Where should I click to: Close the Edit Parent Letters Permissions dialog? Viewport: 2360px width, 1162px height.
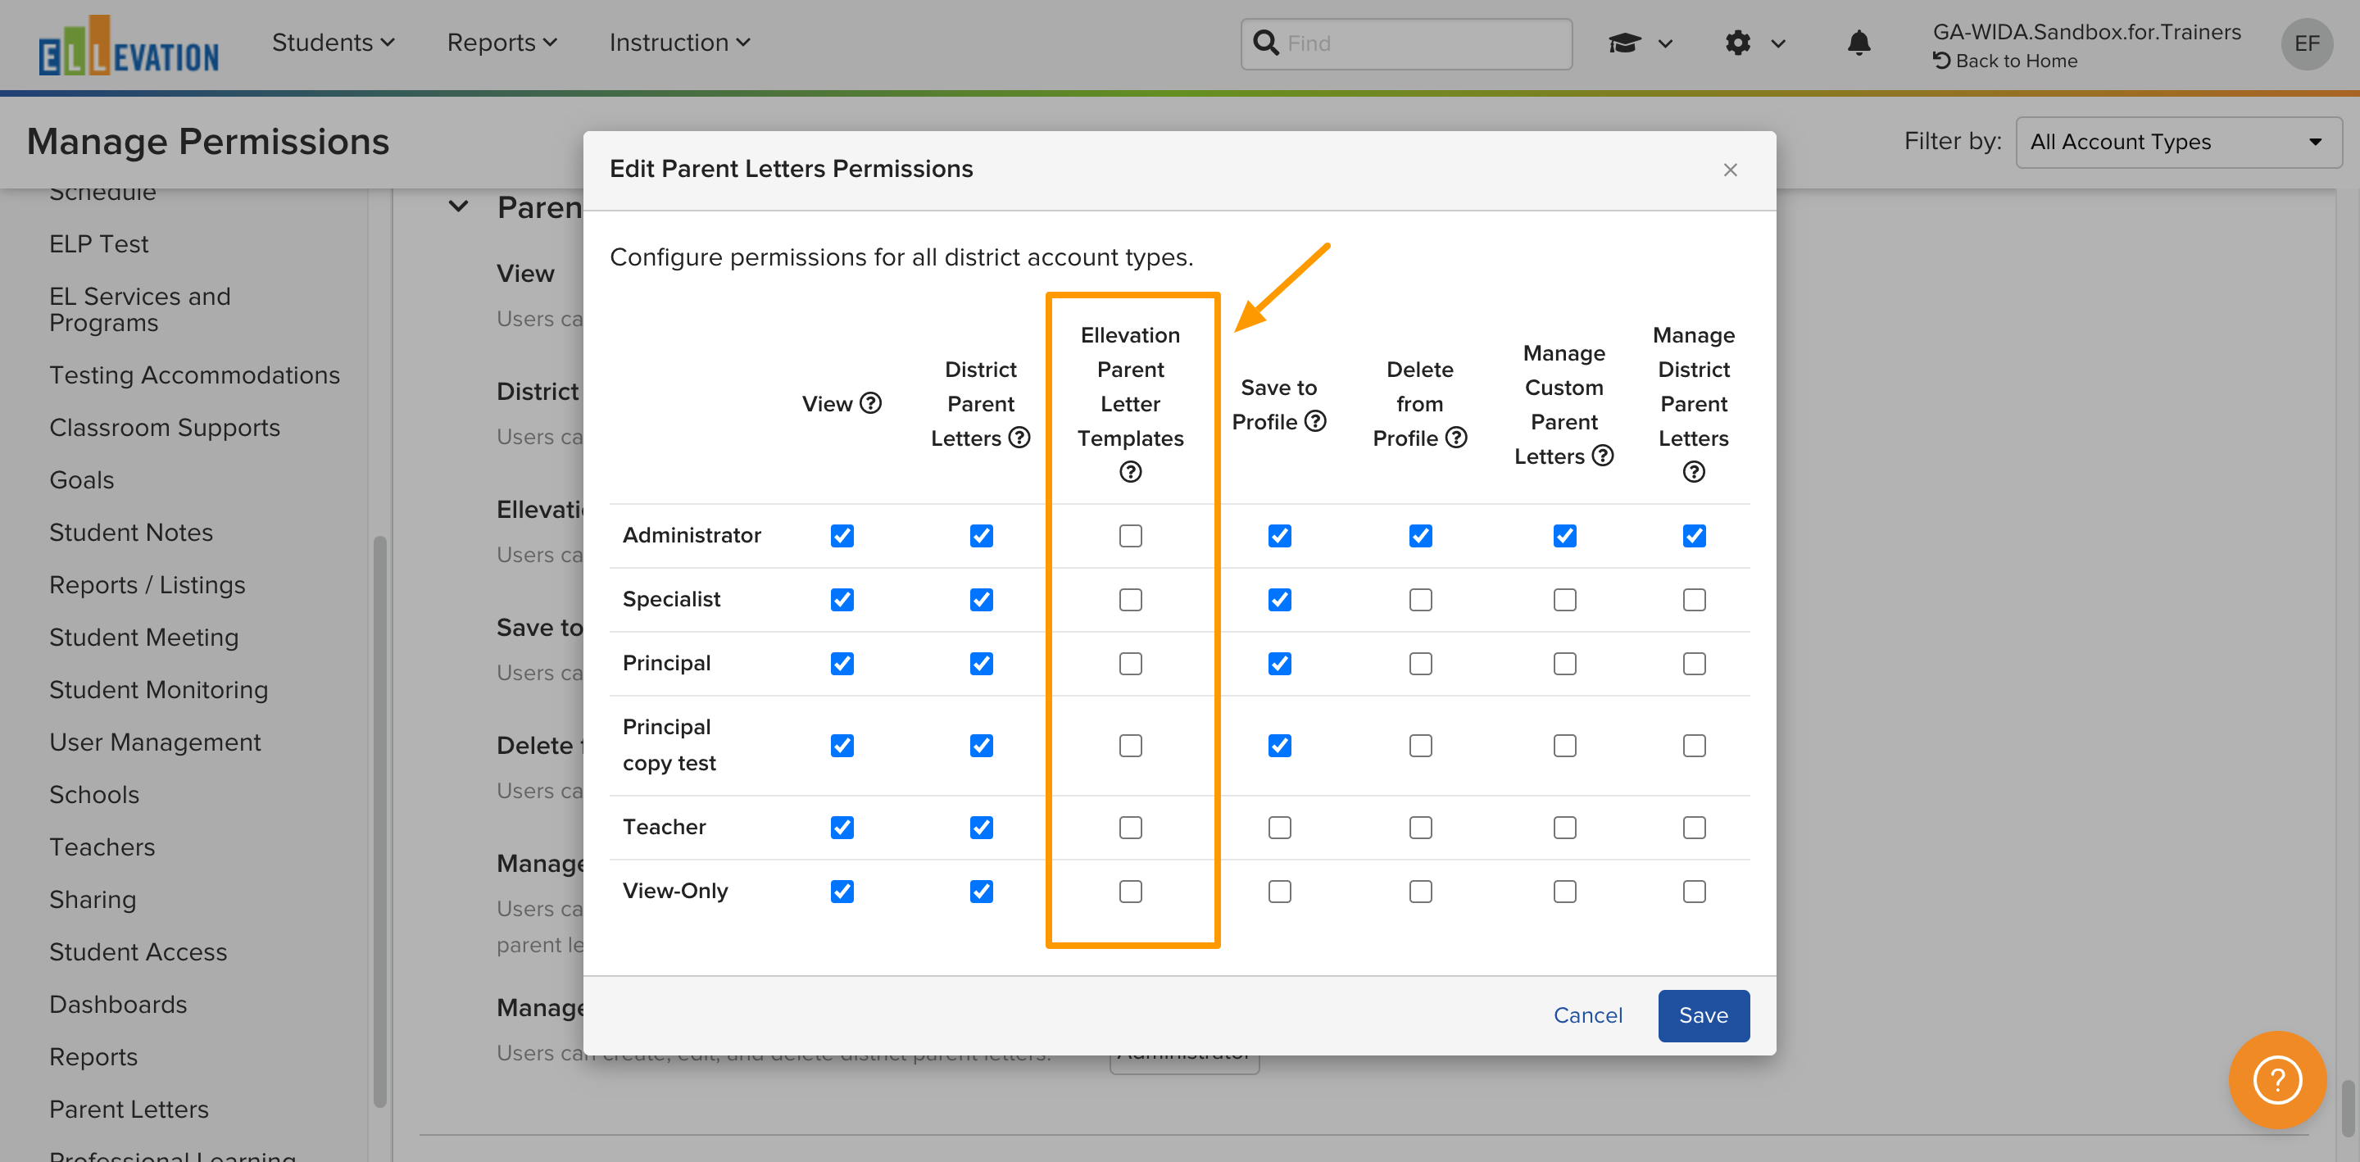click(x=1730, y=170)
